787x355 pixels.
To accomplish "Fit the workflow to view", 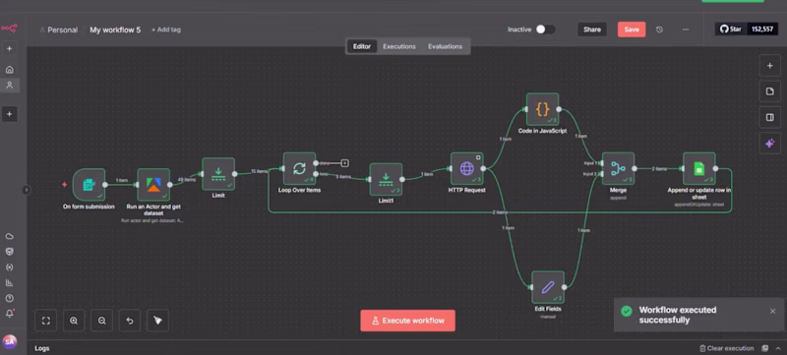I will pyautogui.click(x=45, y=321).
